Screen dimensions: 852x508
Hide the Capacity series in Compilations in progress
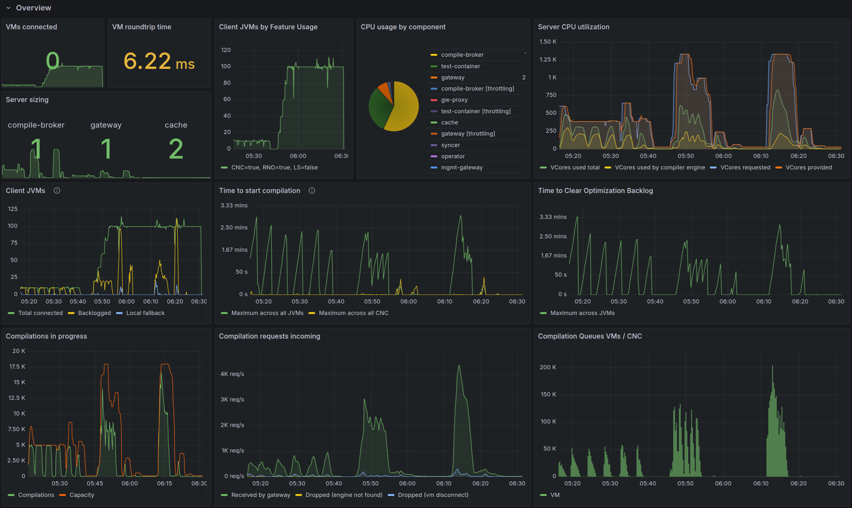81,495
